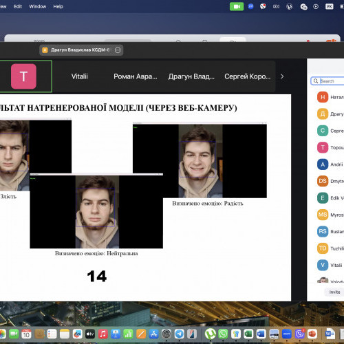Open WeChat icon in menu bar
The image size is (344, 344).
[x=303, y=7]
